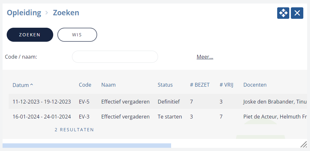Click the Zoeken breadcrumb title

[x=66, y=13]
